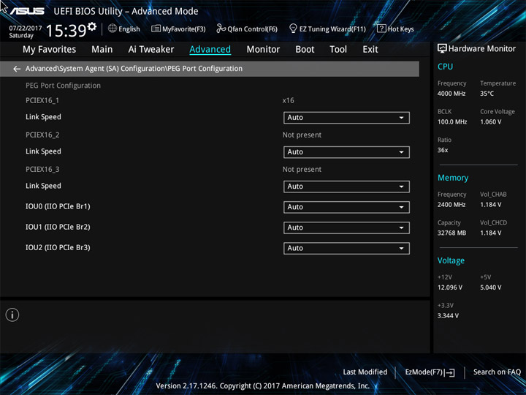526x395 pixels.
Task: Expand the IOU1 (IIO PCIe Br2) dropdown
Action: [346, 227]
